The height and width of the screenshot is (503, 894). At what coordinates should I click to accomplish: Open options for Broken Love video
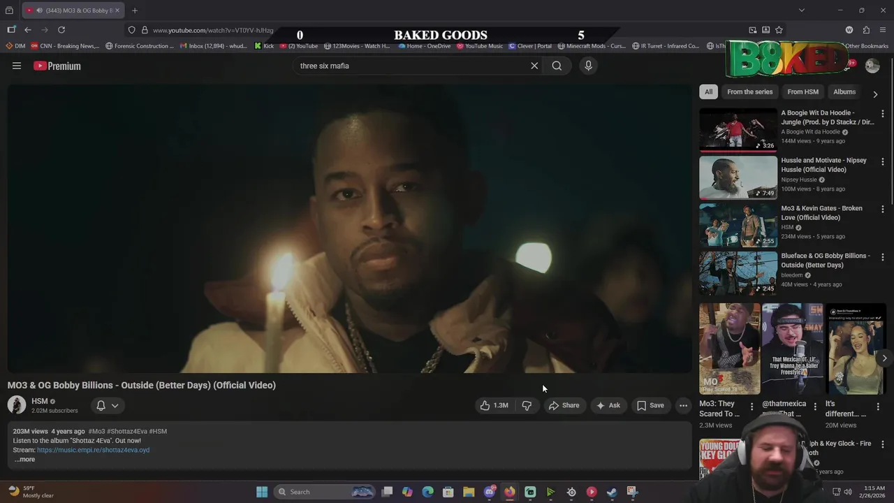pyautogui.click(x=882, y=209)
